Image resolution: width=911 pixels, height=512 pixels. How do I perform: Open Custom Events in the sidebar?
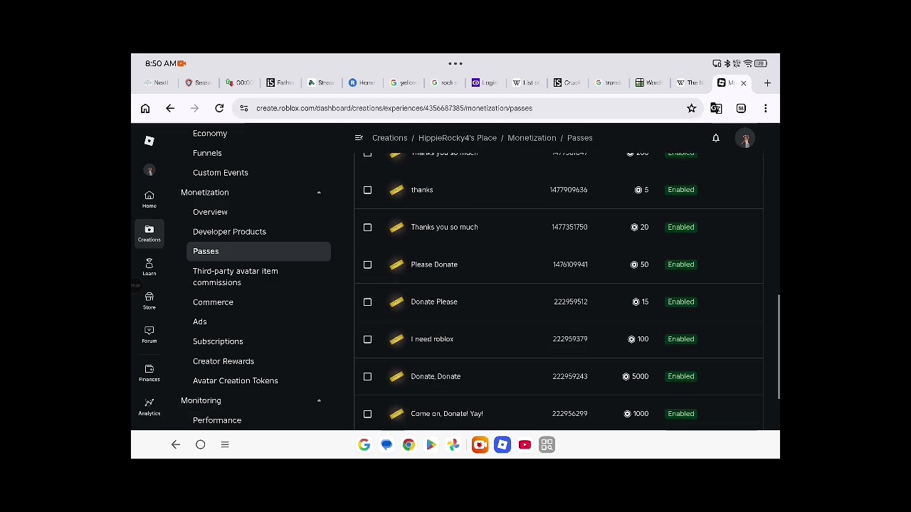[x=221, y=173]
